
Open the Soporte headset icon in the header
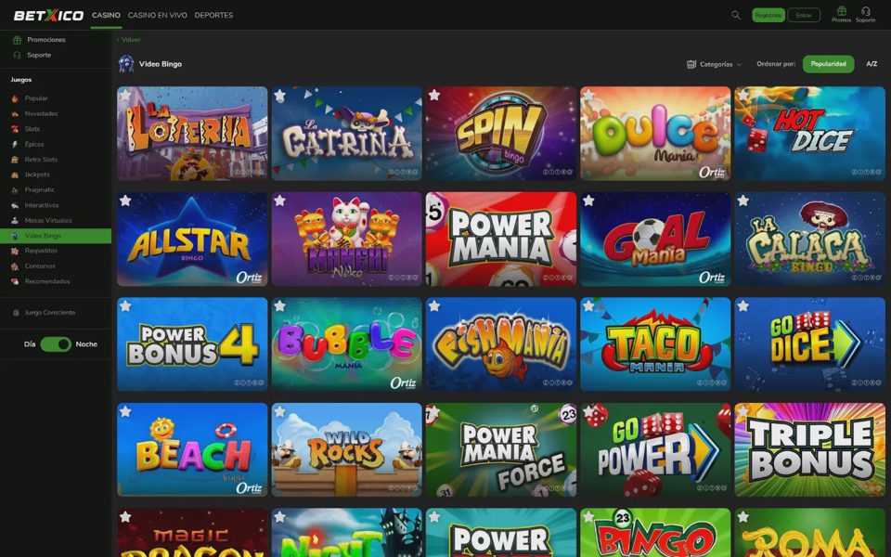pyautogui.click(x=865, y=11)
